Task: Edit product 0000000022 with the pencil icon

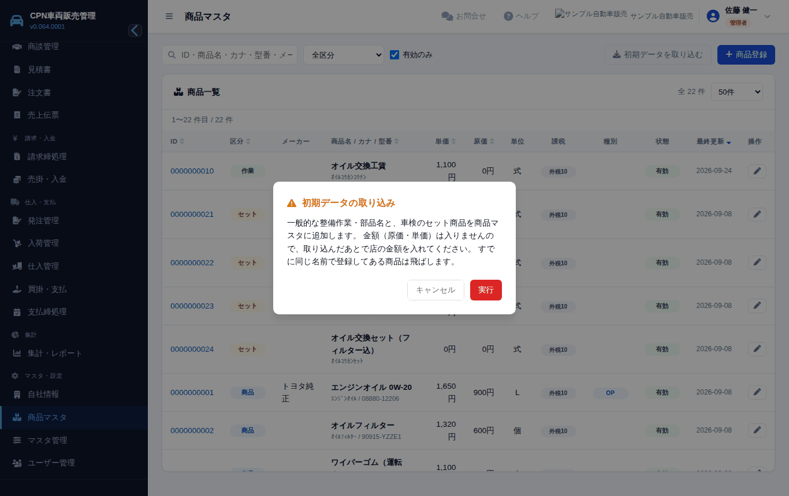Action: coord(757,262)
